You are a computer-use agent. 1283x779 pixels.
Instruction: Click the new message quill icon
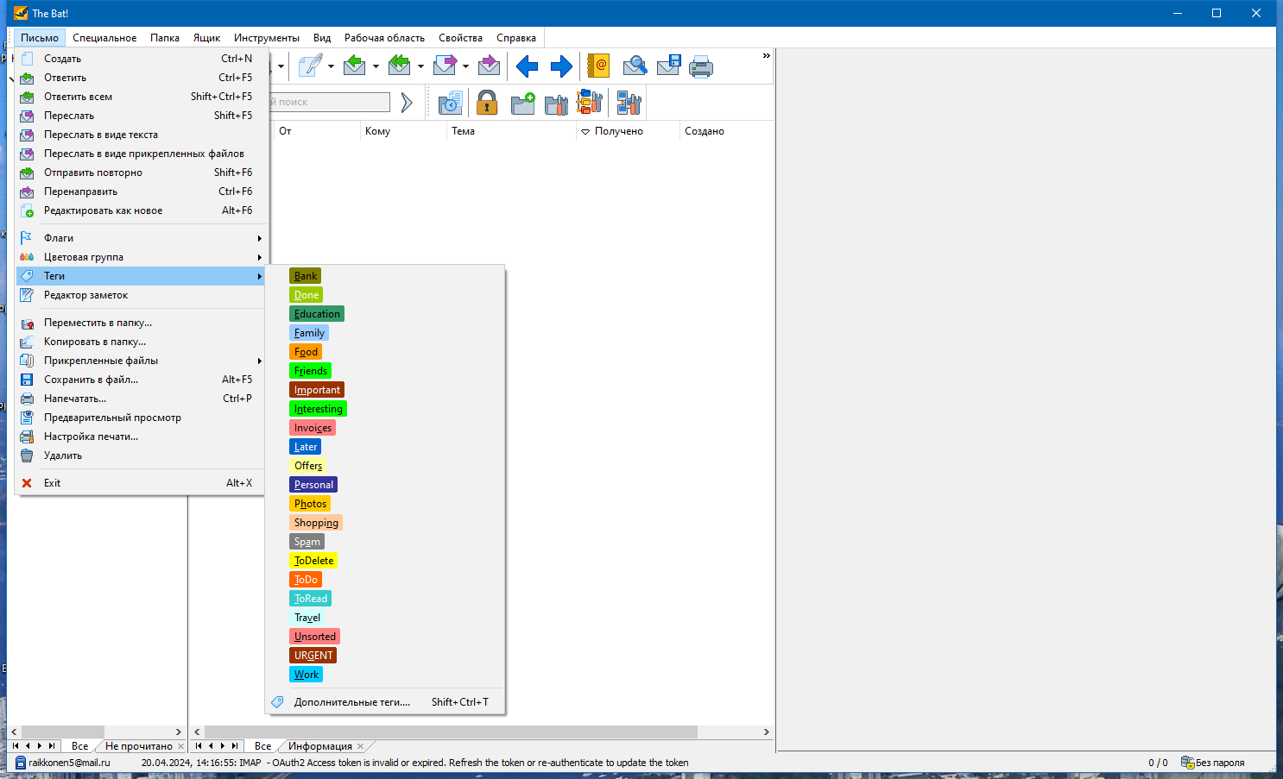[x=310, y=66]
